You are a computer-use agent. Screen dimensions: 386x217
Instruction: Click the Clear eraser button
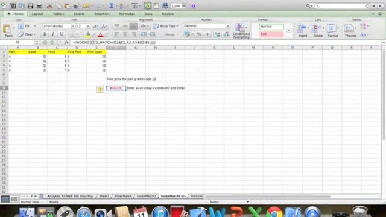(x=27, y=34)
